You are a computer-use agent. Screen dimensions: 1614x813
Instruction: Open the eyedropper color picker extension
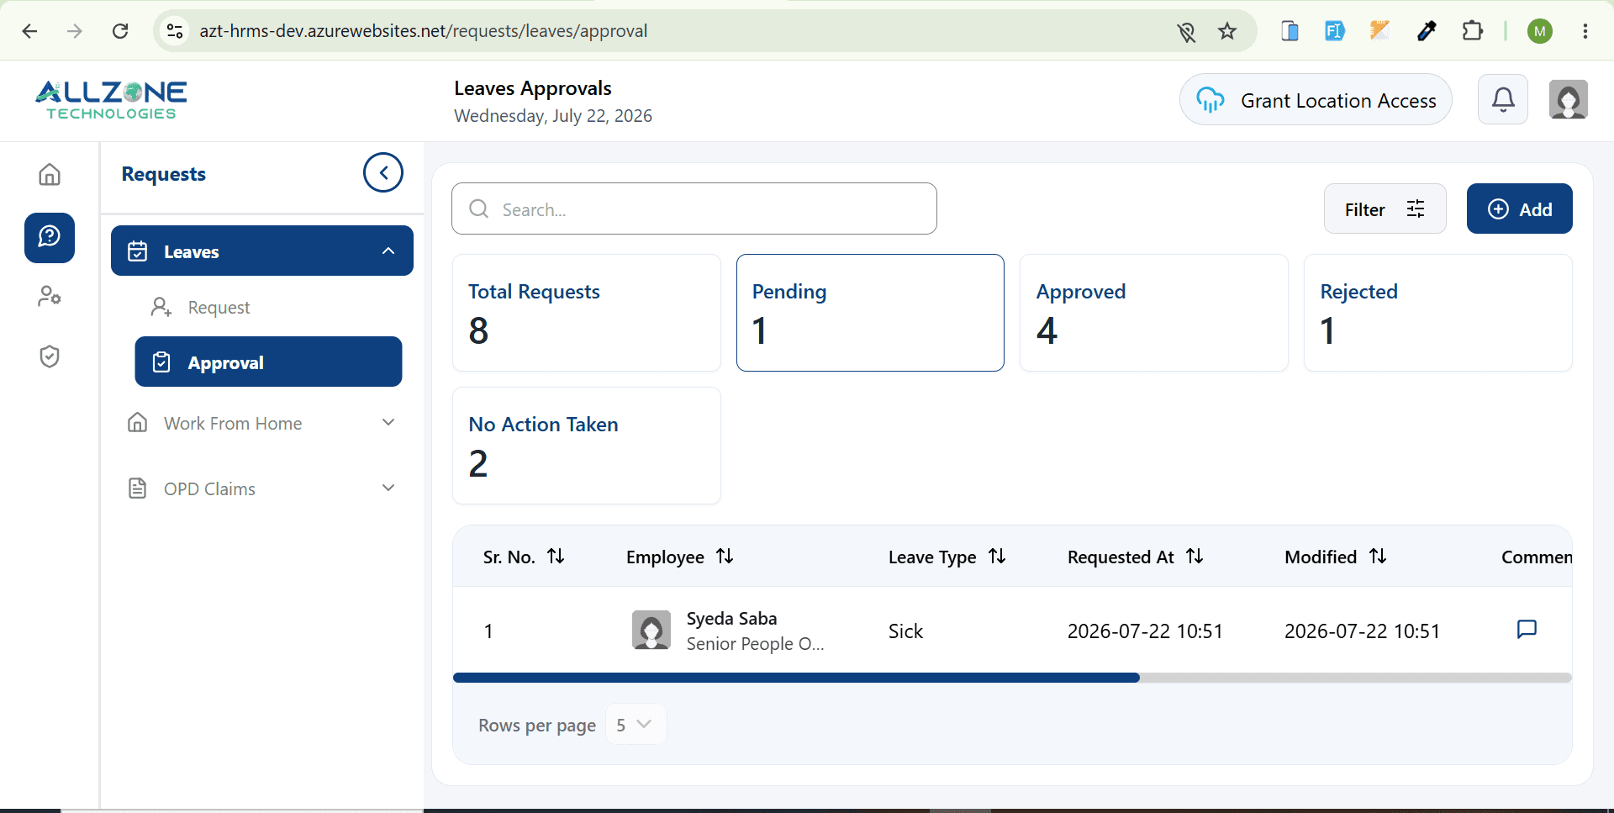coord(1427,31)
